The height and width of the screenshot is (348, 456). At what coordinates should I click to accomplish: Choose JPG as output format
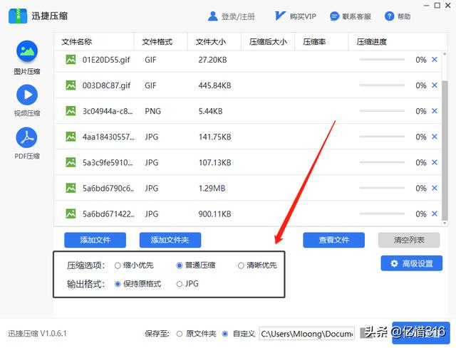(x=180, y=284)
